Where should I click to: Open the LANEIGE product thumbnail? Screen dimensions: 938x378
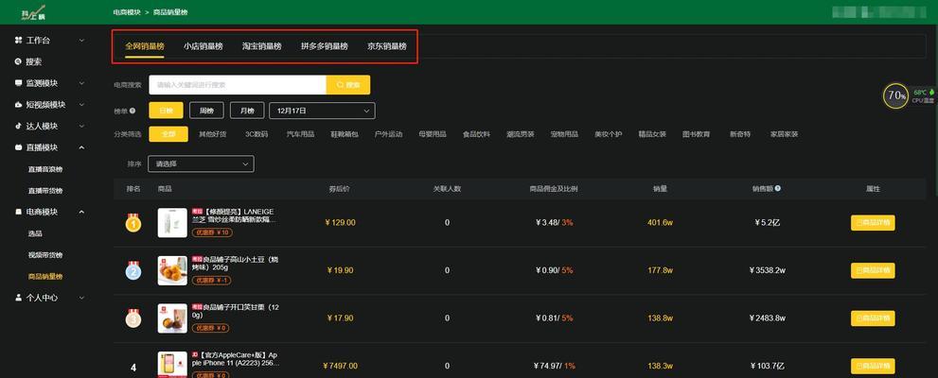pos(172,223)
